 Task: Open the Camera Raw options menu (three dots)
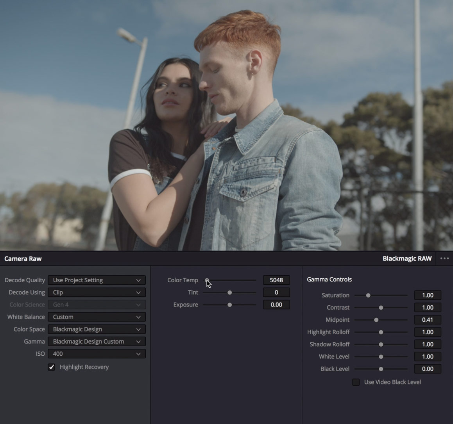pyautogui.click(x=444, y=258)
